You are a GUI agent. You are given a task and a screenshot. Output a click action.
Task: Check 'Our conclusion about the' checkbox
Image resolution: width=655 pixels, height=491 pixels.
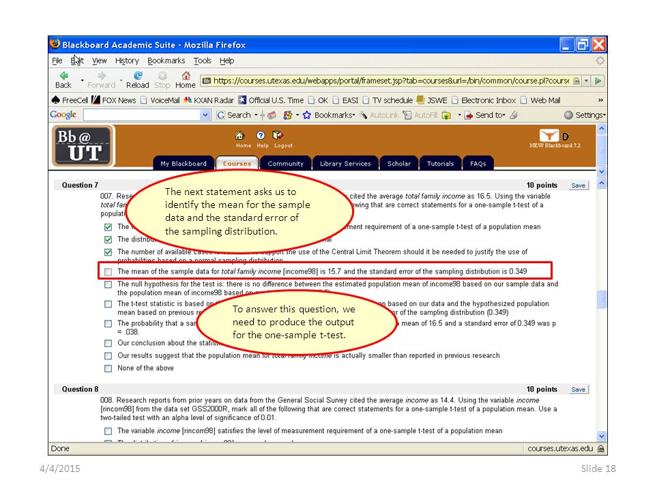[108, 343]
